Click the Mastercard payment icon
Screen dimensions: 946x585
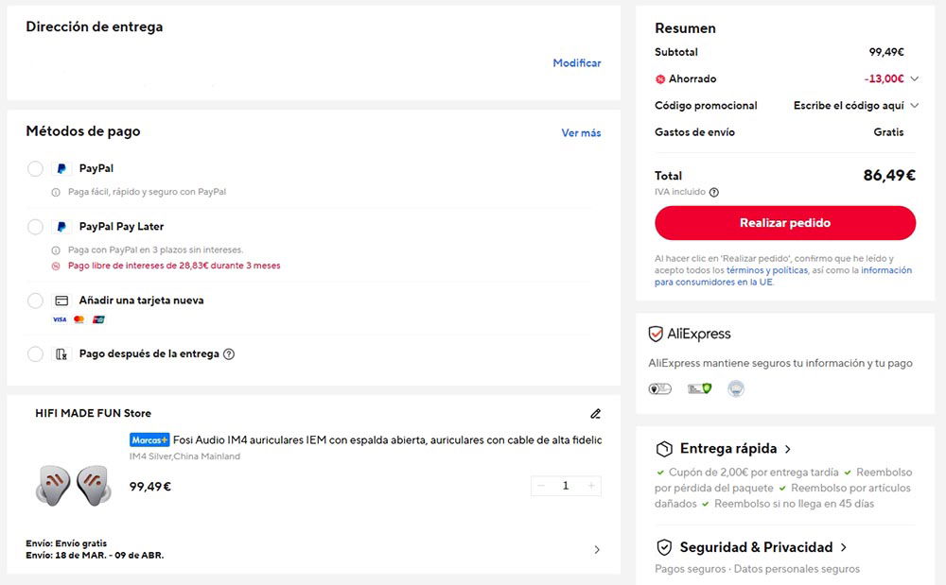pos(79,319)
